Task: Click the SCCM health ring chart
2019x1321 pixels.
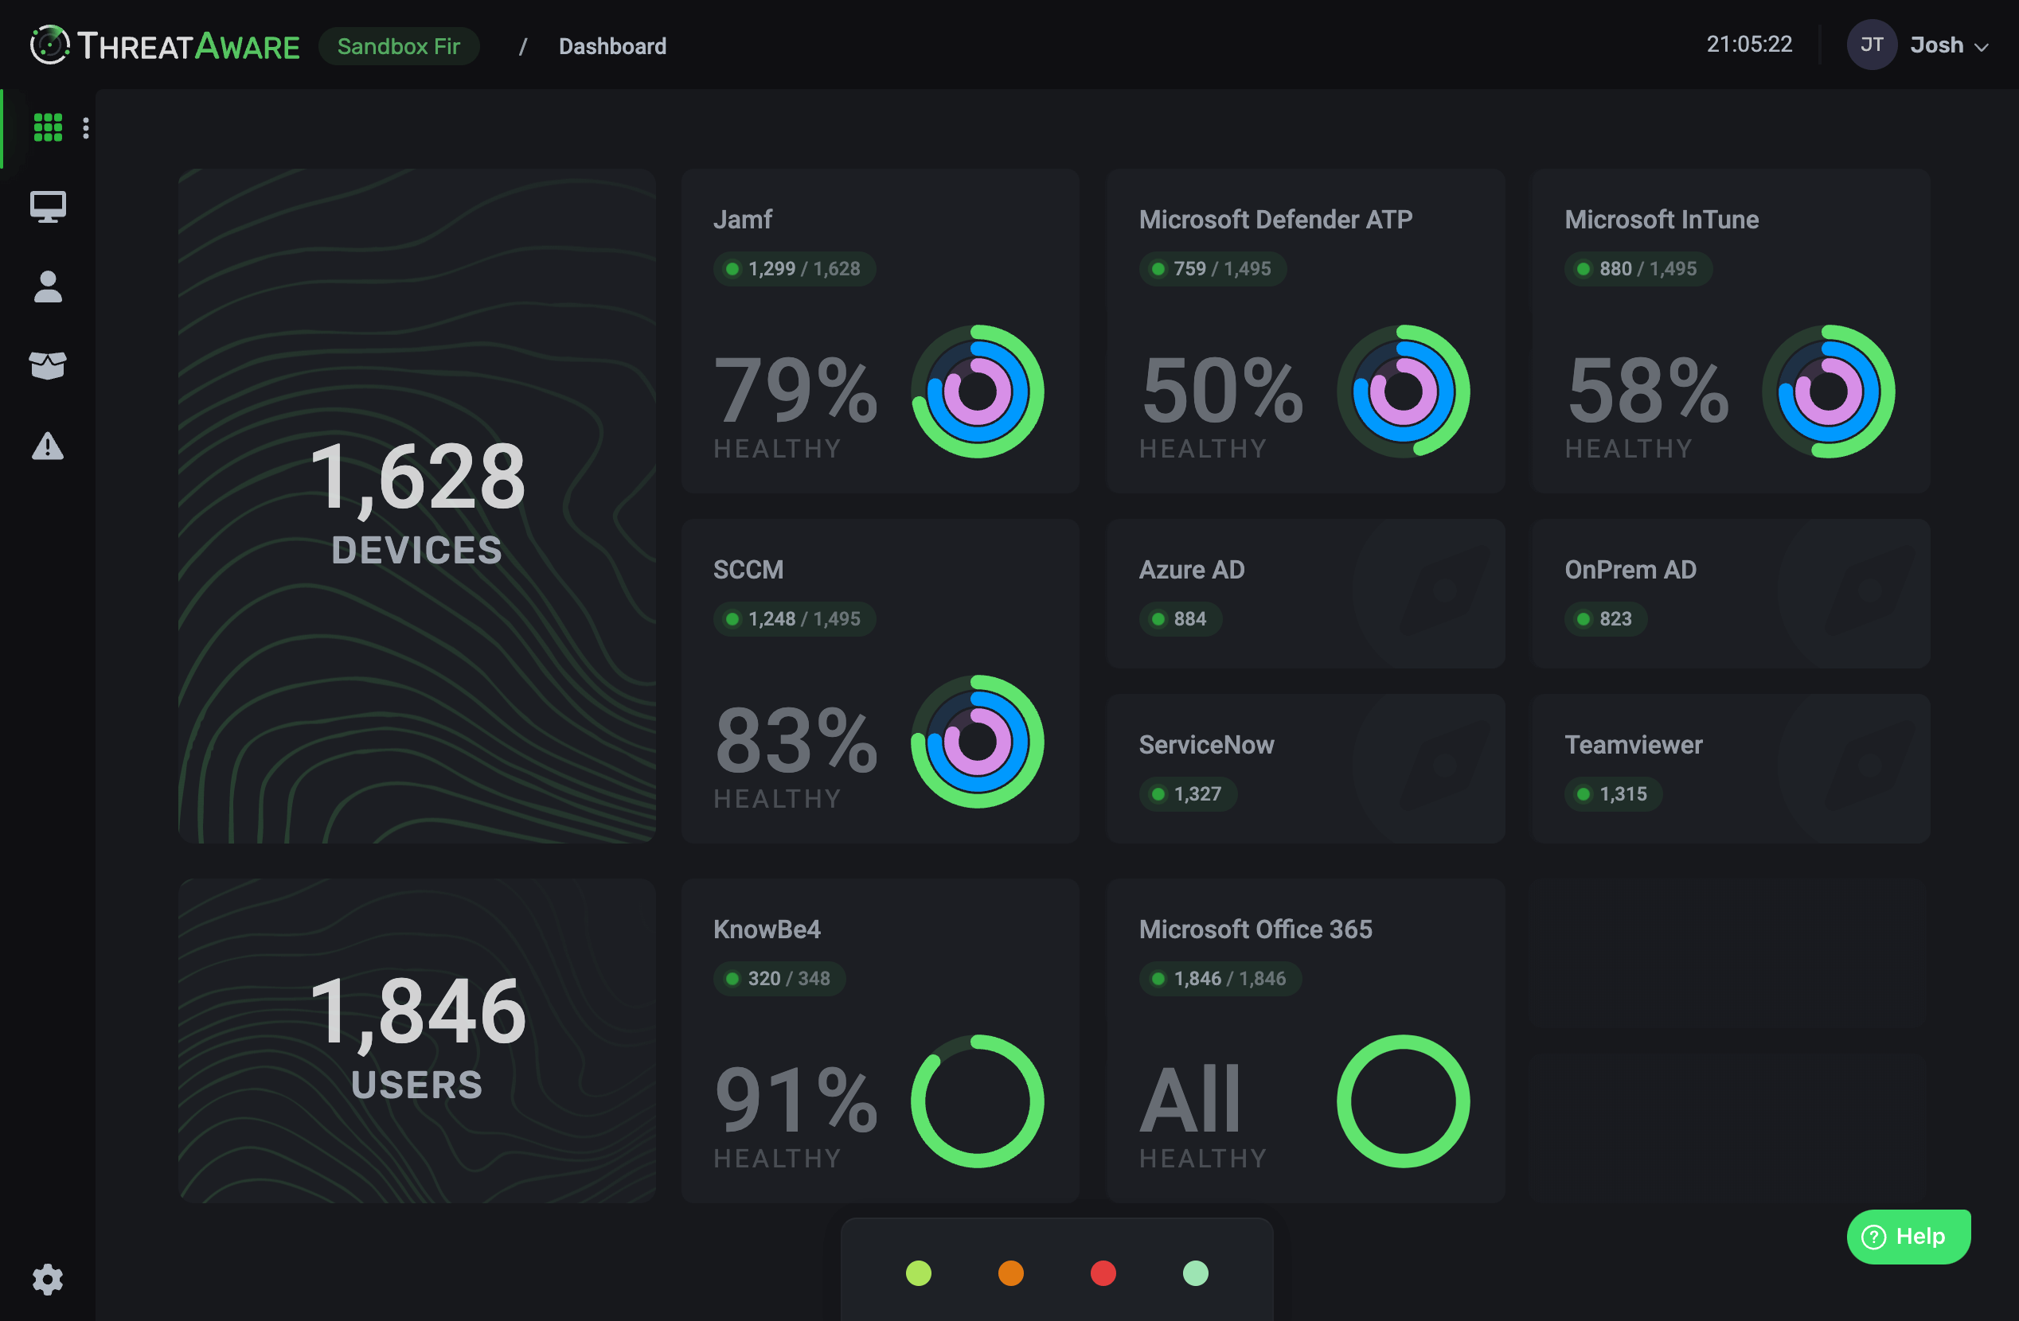Action: [978, 742]
